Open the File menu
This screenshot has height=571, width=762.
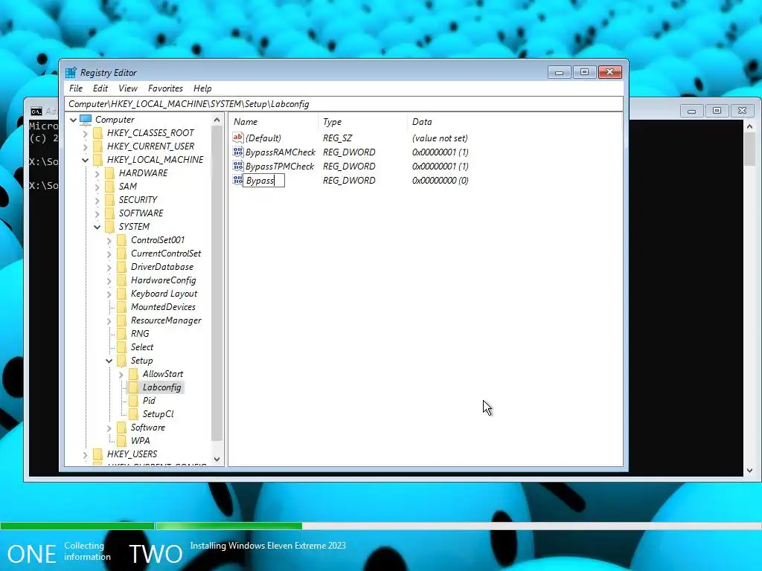[76, 88]
